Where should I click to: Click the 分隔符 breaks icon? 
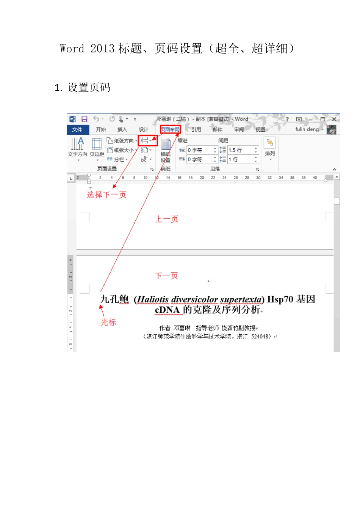coord(147,141)
